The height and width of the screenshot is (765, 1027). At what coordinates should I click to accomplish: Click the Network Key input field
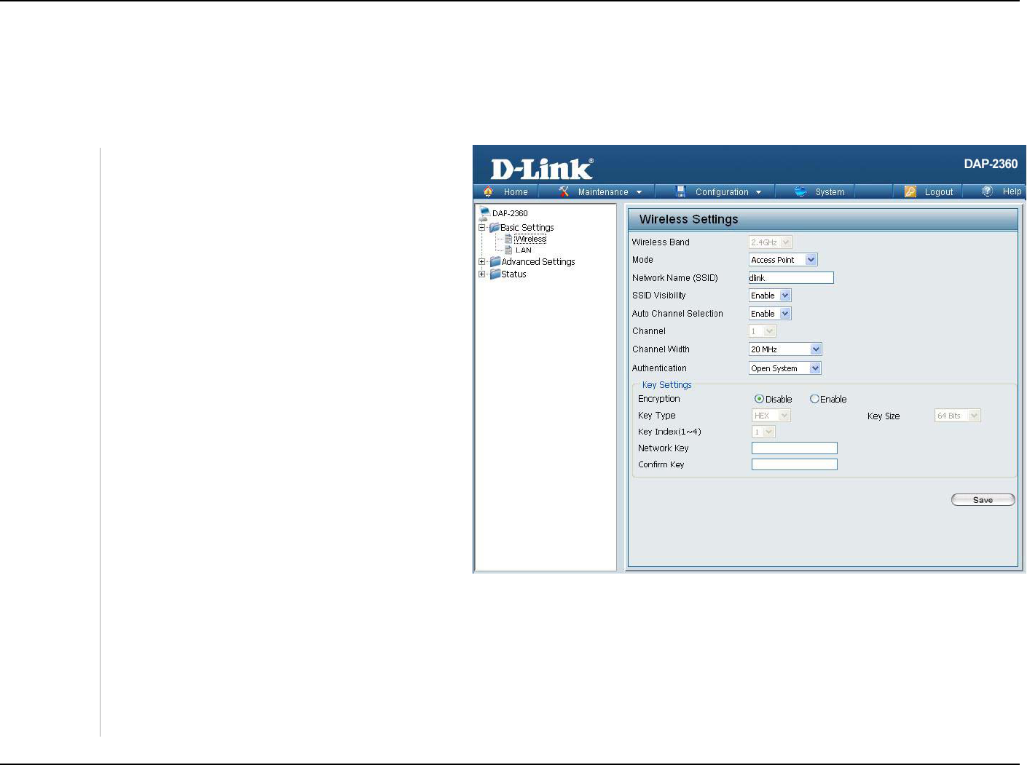(x=795, y=448)
